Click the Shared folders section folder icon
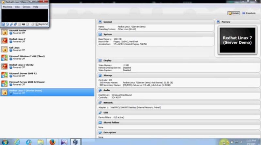261x145 pixels. click(x=100, y=123)
